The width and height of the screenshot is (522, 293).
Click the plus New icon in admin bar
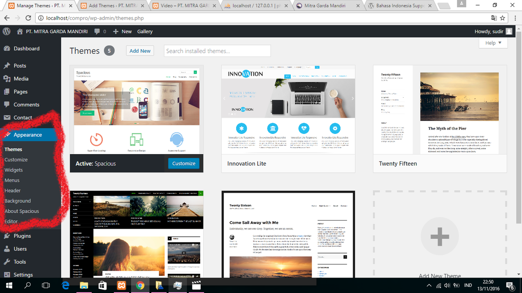pyautogui.click(x=116, y=31)
